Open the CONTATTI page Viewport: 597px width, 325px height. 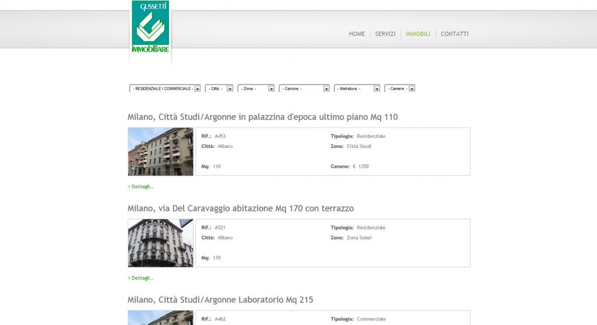pyautogui.click(x=454, y=34)
